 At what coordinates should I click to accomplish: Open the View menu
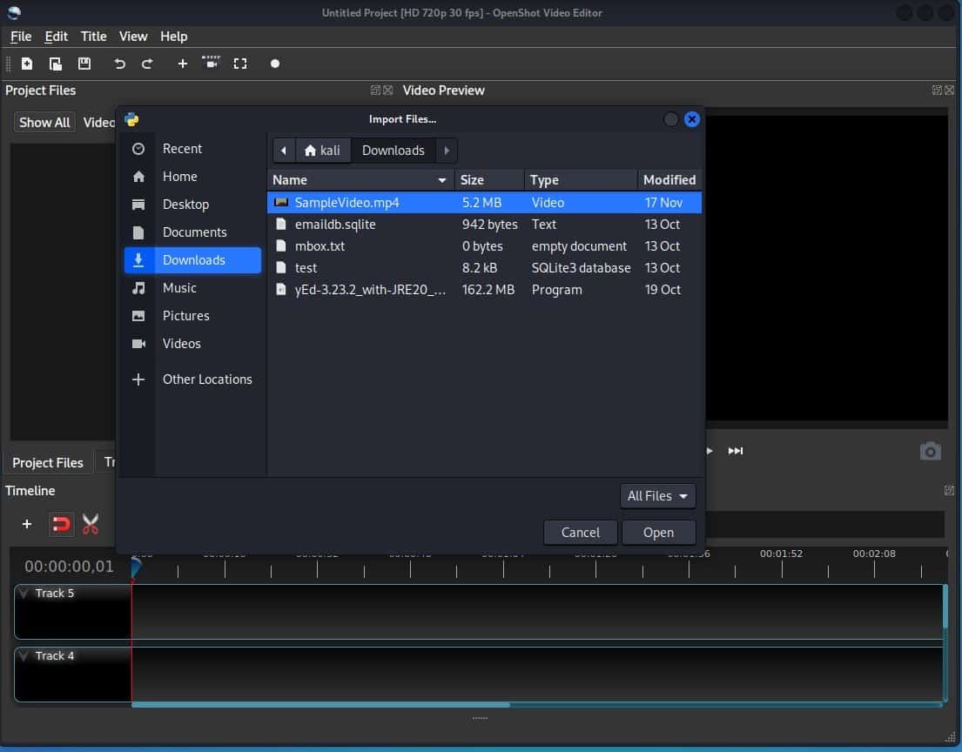click(133, 37)
